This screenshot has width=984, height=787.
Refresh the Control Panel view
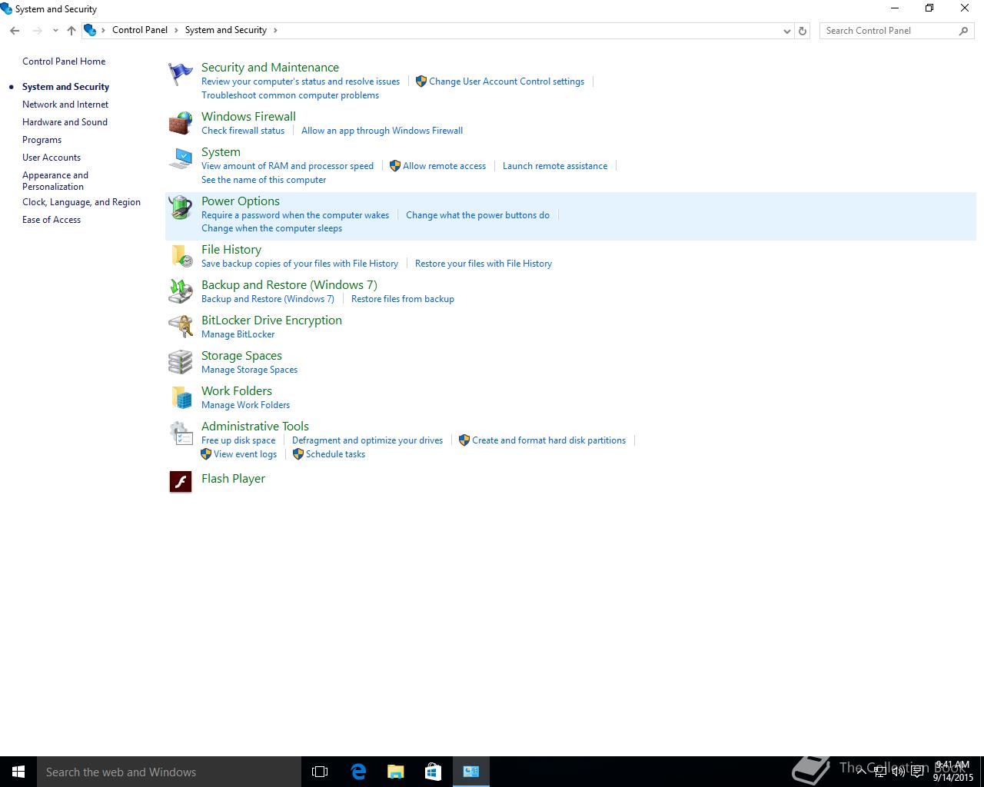(x=803, y=31)
